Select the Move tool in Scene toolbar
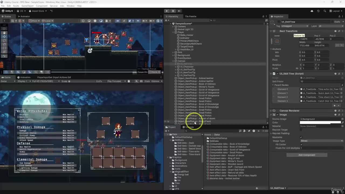Image resolution: width=345 pixels, height=194 pixels. tap(4, 36)
